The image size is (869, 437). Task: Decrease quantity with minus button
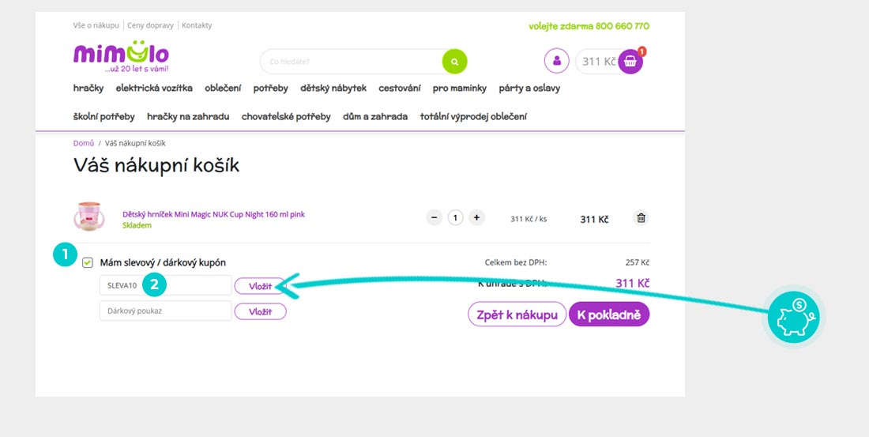click(434, 218)
